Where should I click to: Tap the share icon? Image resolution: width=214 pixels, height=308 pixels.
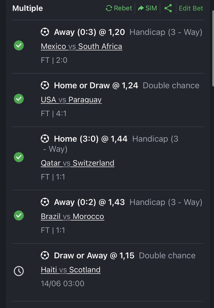click(168, 8)
